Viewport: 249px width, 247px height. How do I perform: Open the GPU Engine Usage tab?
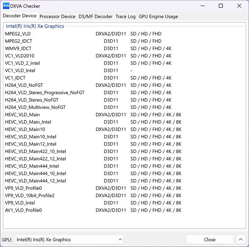(158, 16)
